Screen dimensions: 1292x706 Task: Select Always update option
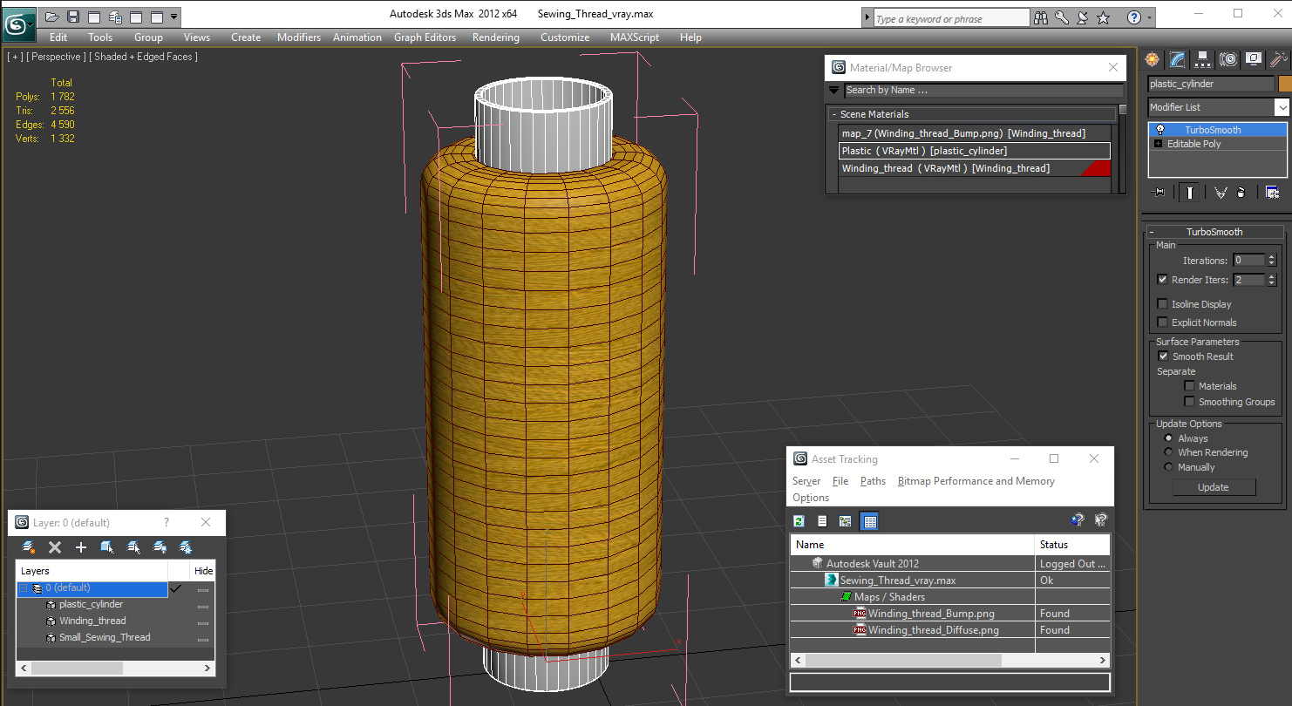point(1168,438)
